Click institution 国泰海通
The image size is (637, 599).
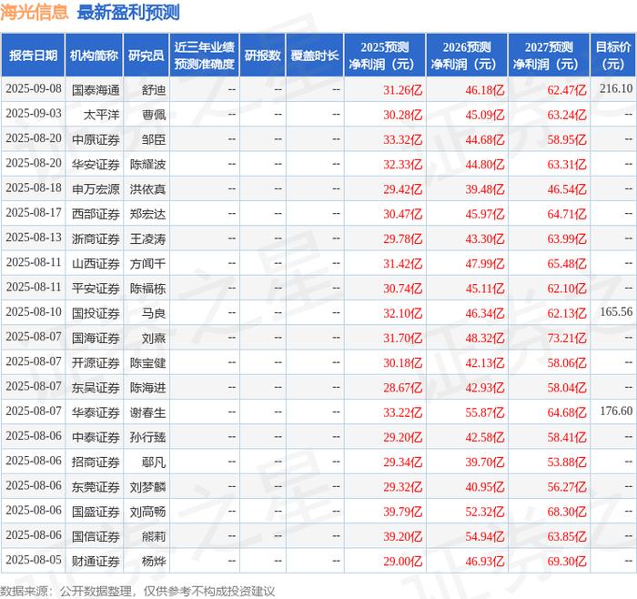click(x=96, y=90)
